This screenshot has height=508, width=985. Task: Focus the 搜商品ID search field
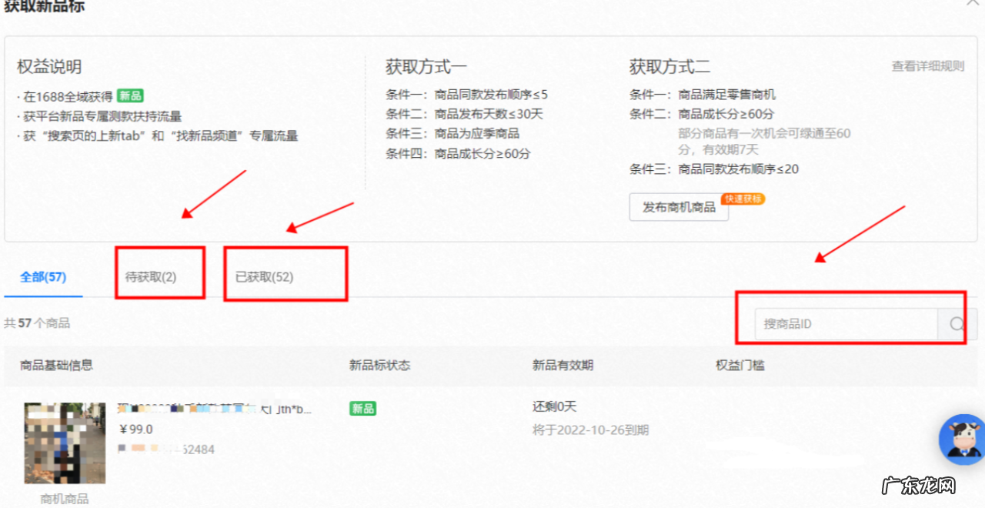[x=845, y=324]
